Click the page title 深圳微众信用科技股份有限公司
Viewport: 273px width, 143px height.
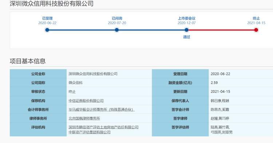[52, 4]
